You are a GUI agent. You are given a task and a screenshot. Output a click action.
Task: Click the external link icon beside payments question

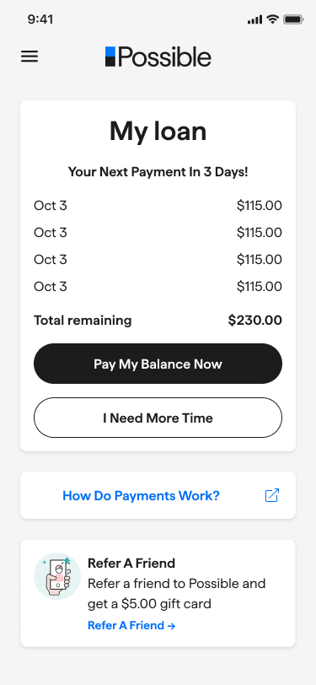pos(272,495)
